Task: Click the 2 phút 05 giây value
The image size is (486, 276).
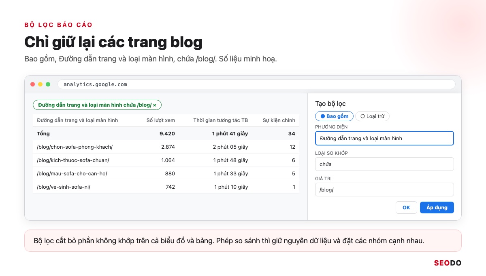Action: coord(230,147)
